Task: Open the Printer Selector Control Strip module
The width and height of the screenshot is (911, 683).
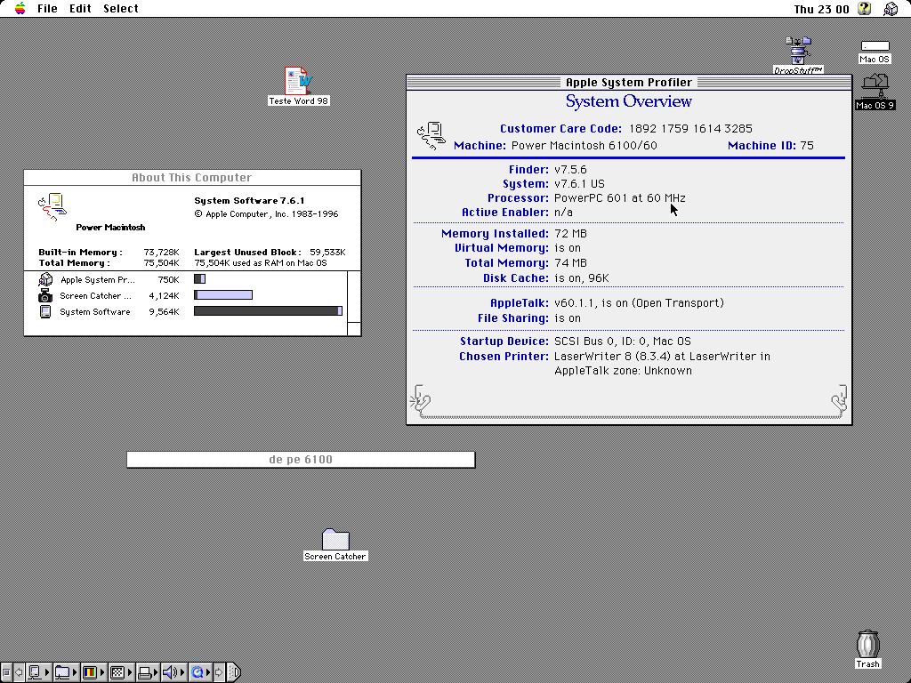Action: click(x=149, y=672)
